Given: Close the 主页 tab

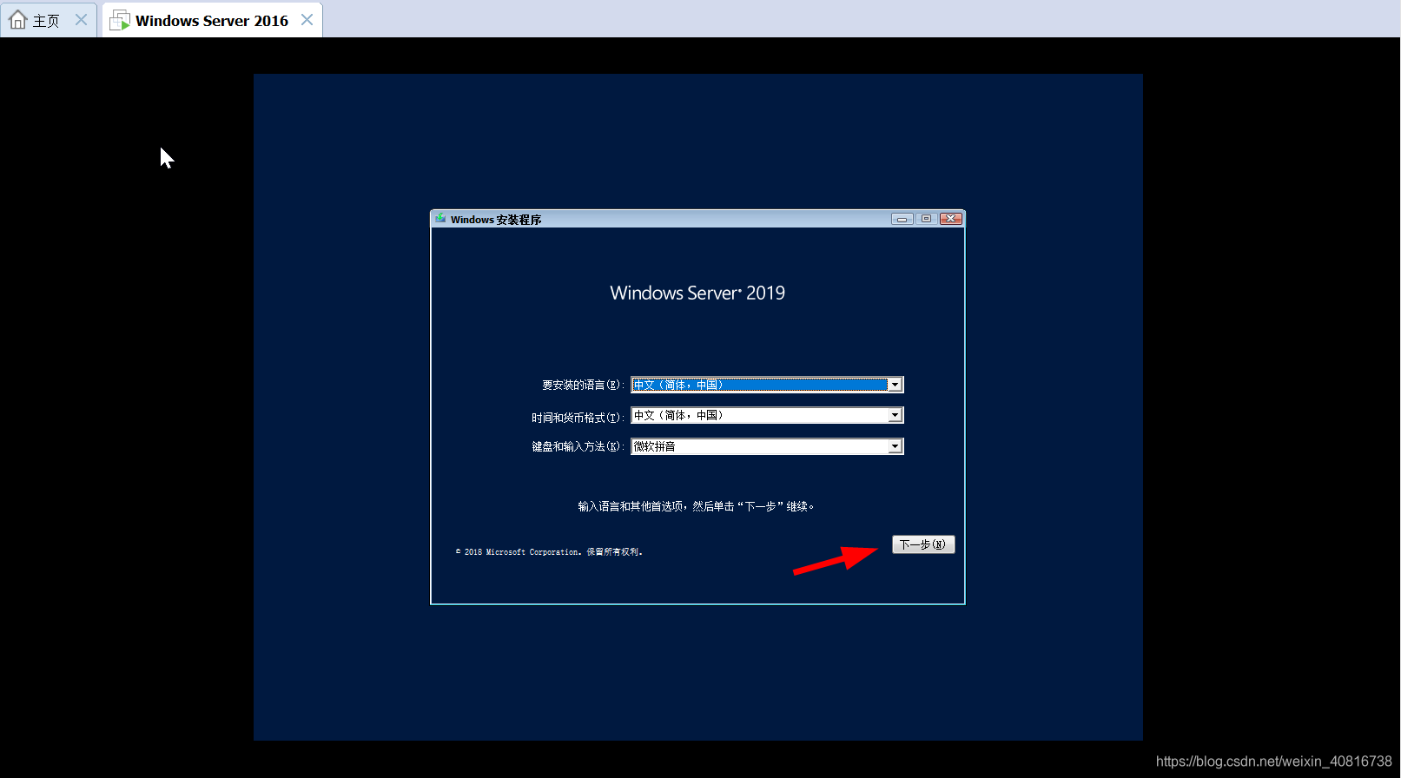Looking at the screenshot, I should pos(81,19).
